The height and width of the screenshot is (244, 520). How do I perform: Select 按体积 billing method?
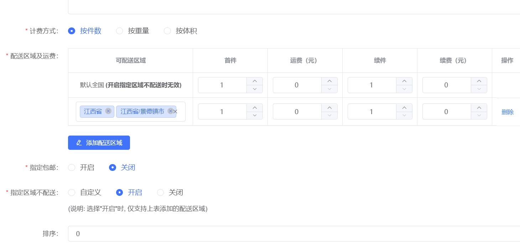pos(180,31)
